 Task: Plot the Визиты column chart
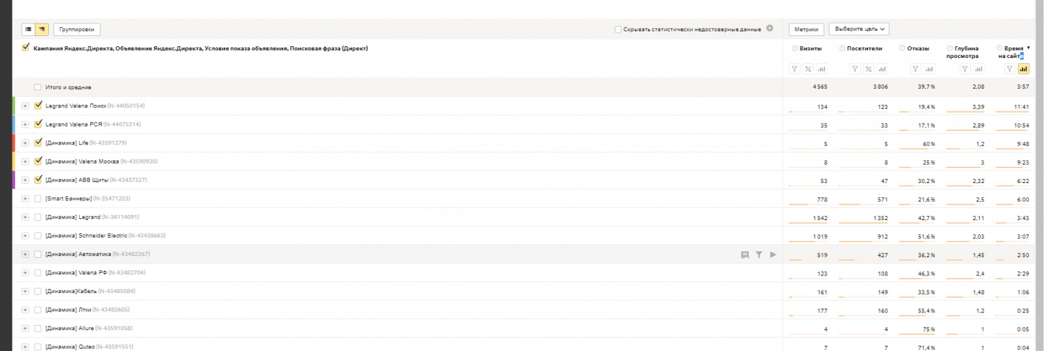[x=821, y=69]
